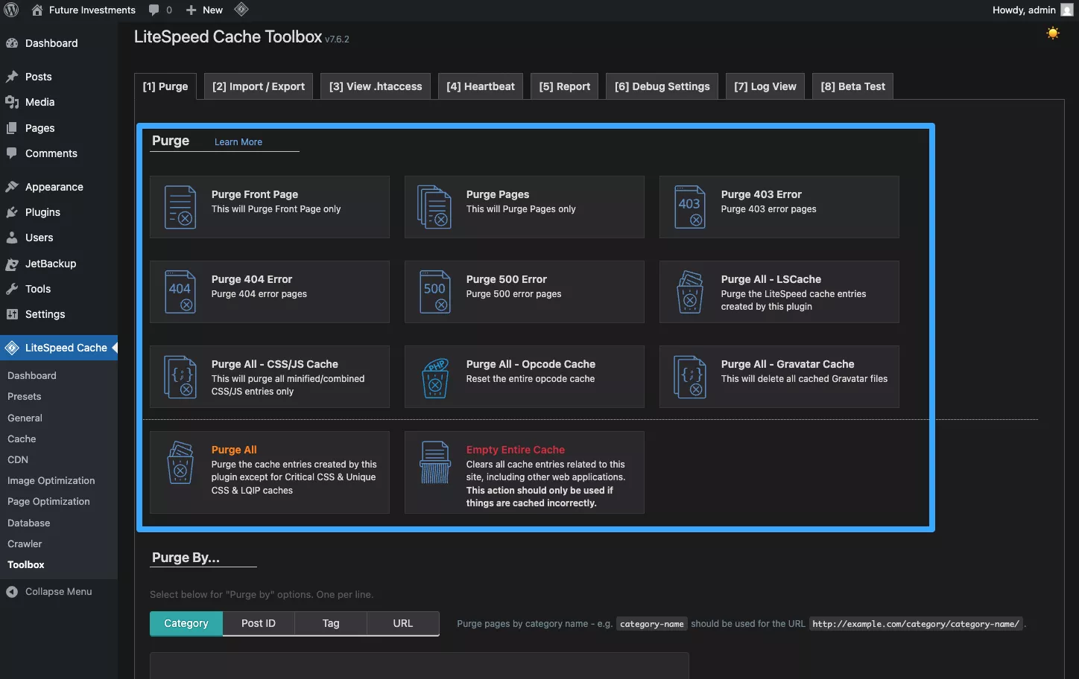Open the New content dropdown in admin bar

(205, 10)
